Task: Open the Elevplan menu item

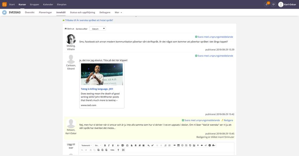Action: point(62,4)
